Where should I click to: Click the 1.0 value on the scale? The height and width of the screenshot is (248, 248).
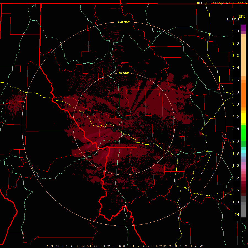point(236,166)
